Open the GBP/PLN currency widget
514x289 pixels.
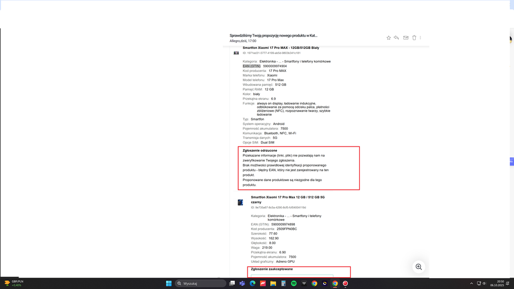(x=14, y=283)
